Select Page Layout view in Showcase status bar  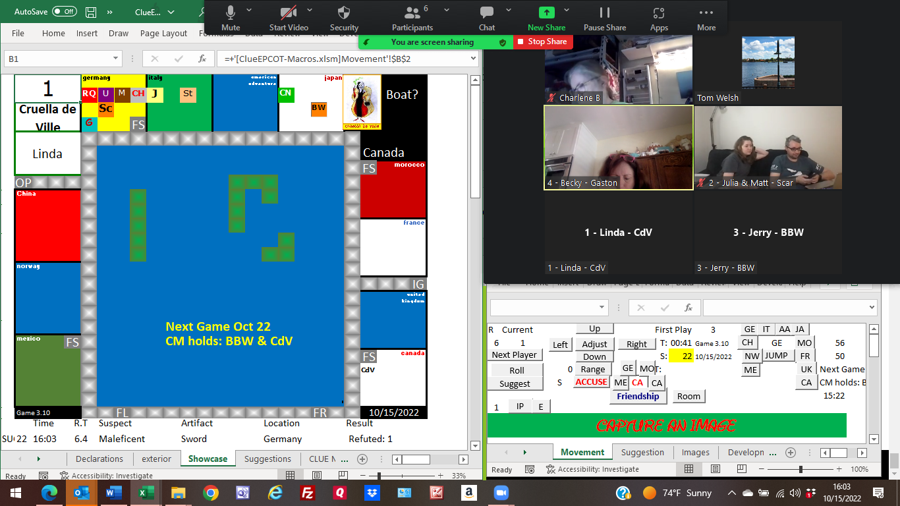(x=317, y=475)
